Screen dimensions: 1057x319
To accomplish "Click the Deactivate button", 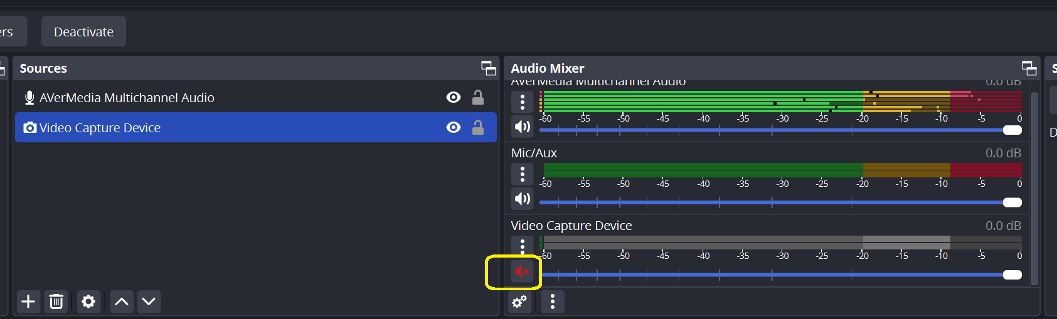I will [83, 31].
